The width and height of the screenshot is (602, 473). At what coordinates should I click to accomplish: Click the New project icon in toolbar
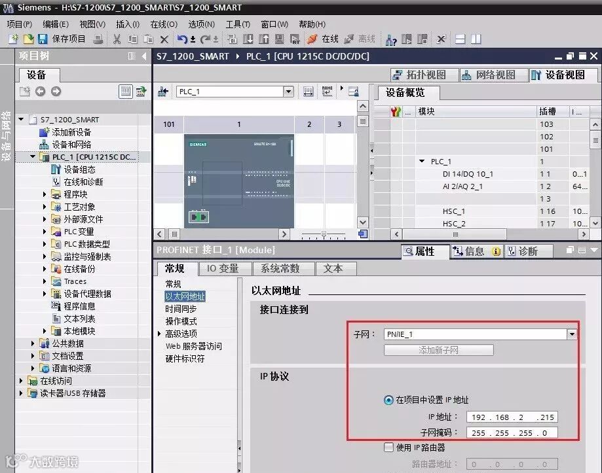pyautogui.click(x=14, y=39)
